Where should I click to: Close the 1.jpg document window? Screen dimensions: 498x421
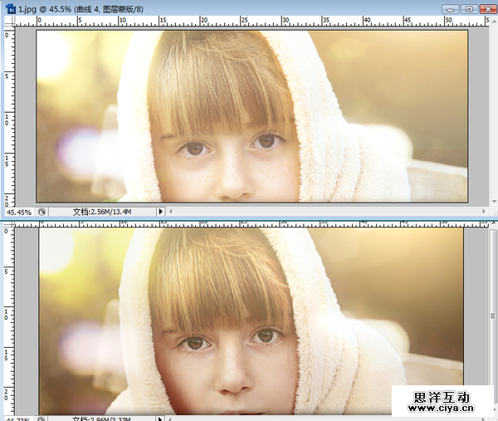click(488, 9)
